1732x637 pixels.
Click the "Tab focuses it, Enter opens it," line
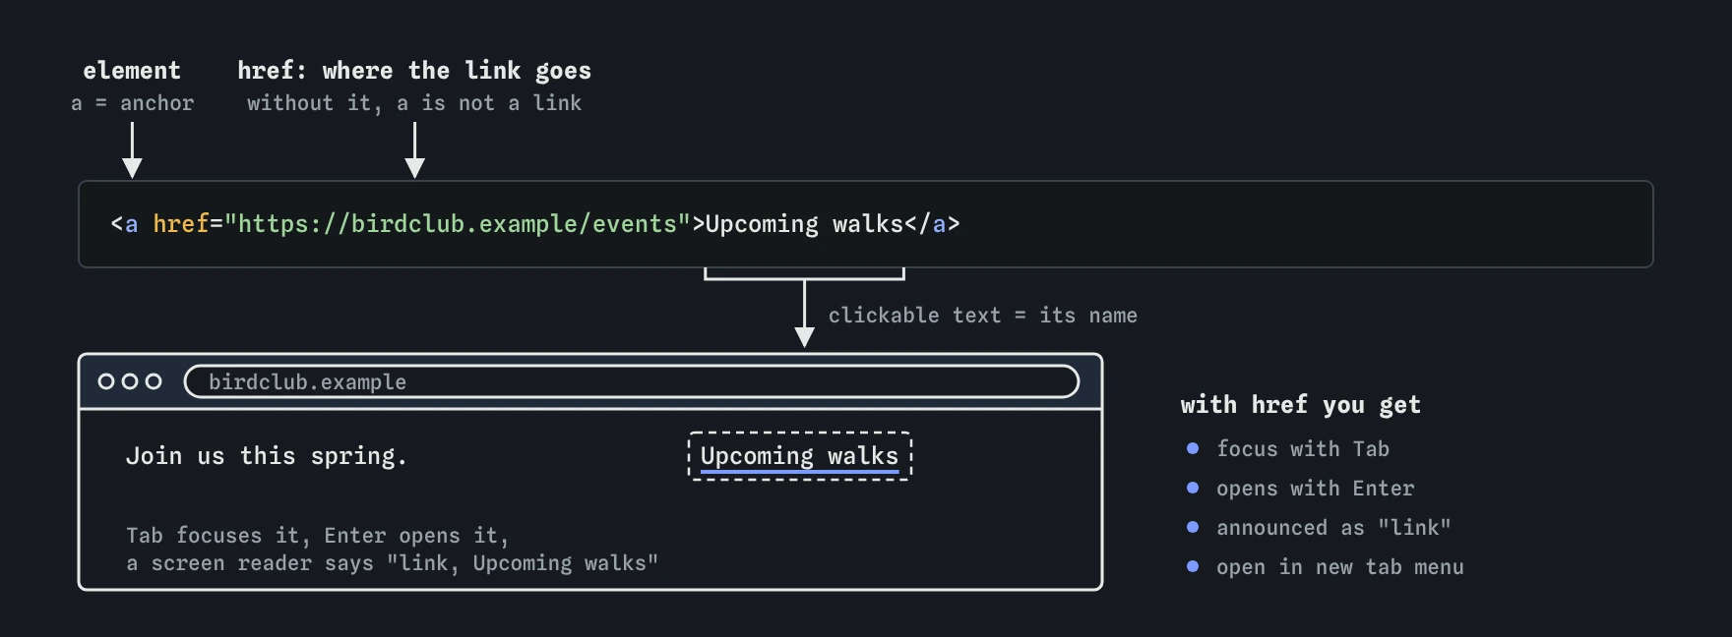(x=317, y=536)
